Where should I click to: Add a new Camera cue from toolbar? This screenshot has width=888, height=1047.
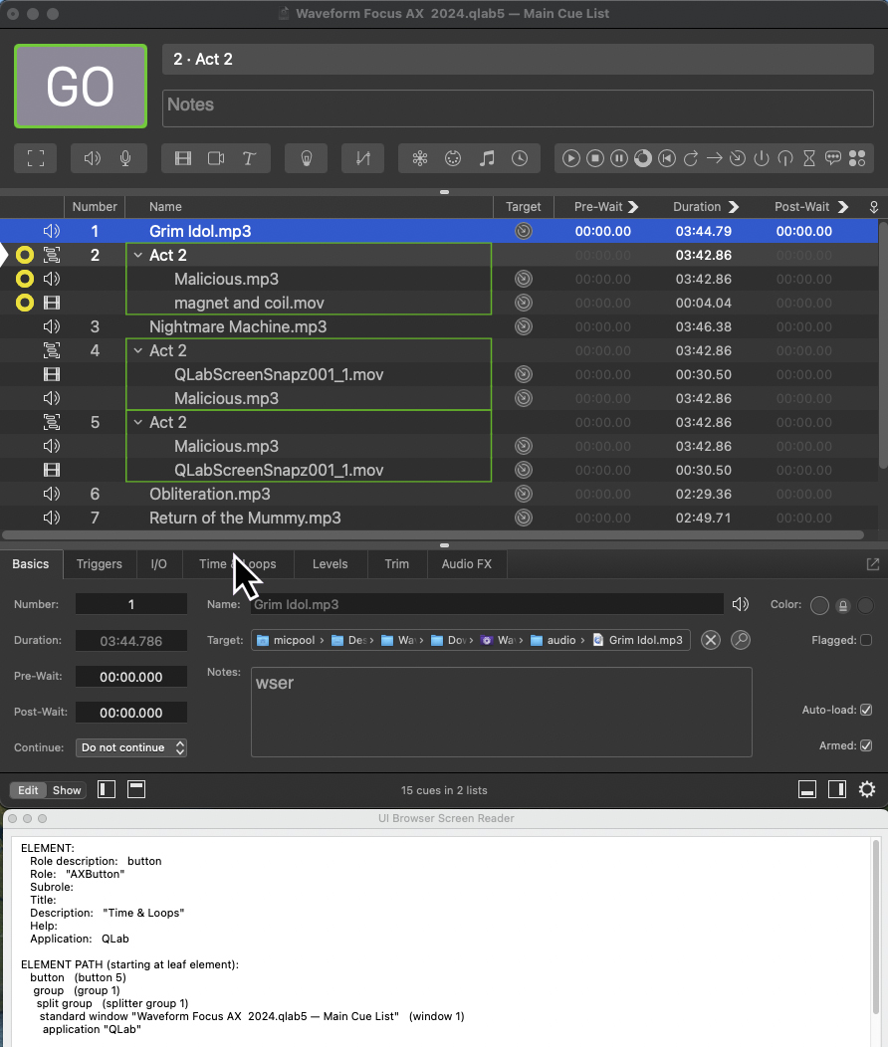coord(216,158)
